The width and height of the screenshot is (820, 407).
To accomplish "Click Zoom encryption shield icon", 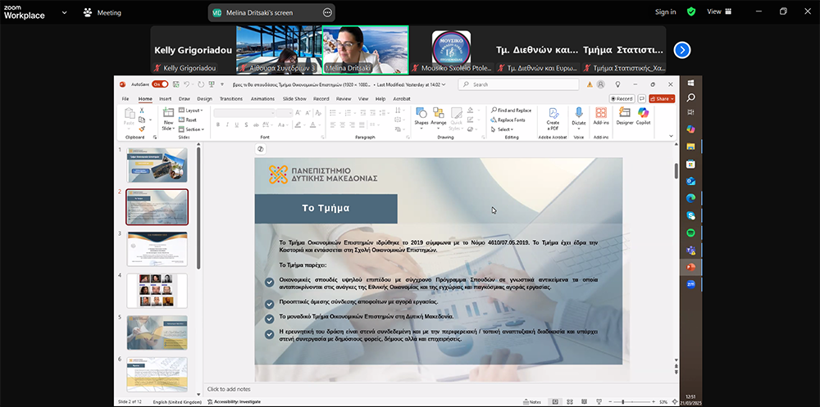I will click(691, 11).
